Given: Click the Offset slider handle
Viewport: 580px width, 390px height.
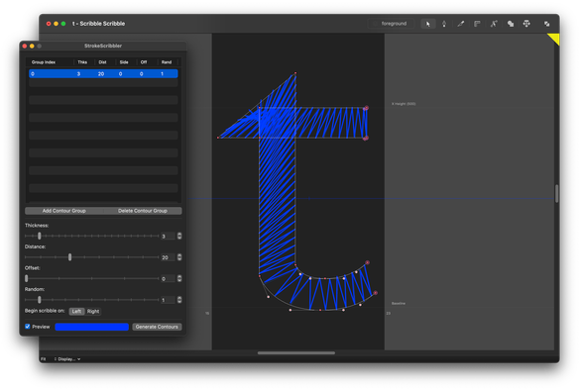Looking at the screenshot, I should click(26, 278).
